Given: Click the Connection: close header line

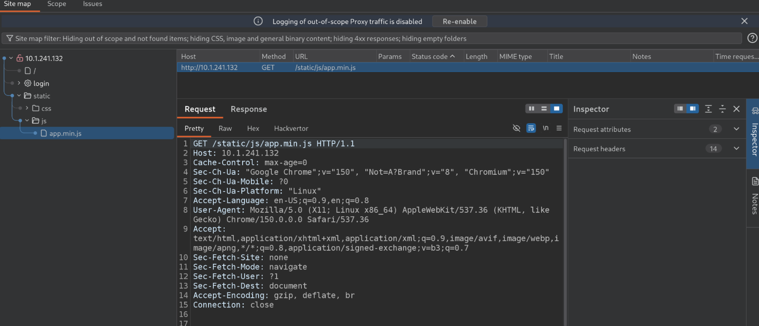Looking at the screenshot, I should [x=233, y=305].
